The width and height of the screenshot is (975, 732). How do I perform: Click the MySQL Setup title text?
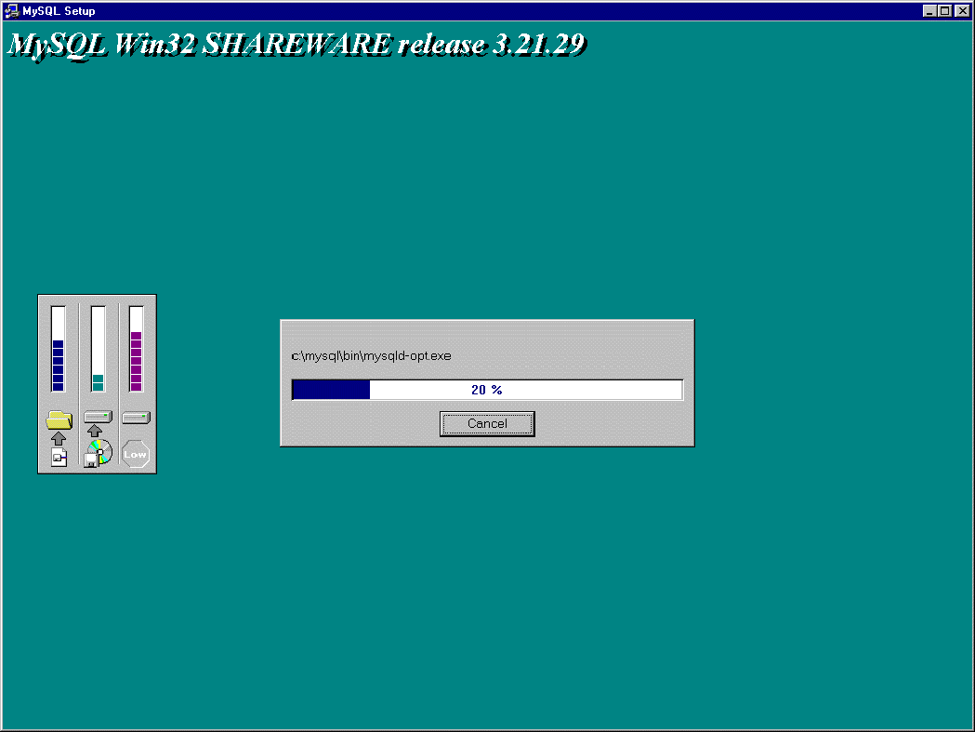coord(59,11)
